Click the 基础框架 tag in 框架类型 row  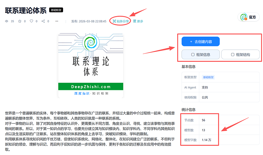coord(208,77)
